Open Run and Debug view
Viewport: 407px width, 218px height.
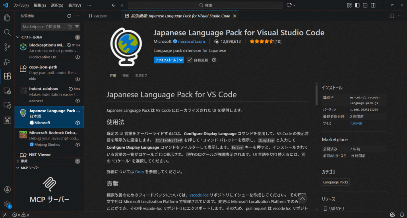pyautogui.click(x=7, y=62)
